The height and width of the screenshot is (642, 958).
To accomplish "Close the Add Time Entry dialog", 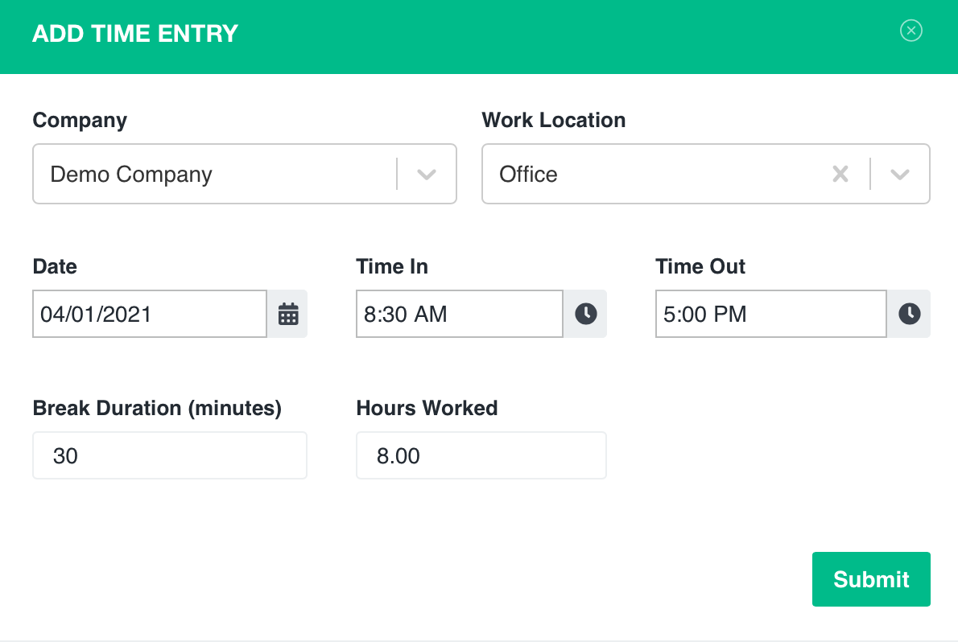I will [911, 31].
